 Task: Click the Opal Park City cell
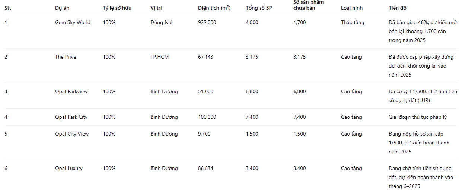click(x=71, y=117)
